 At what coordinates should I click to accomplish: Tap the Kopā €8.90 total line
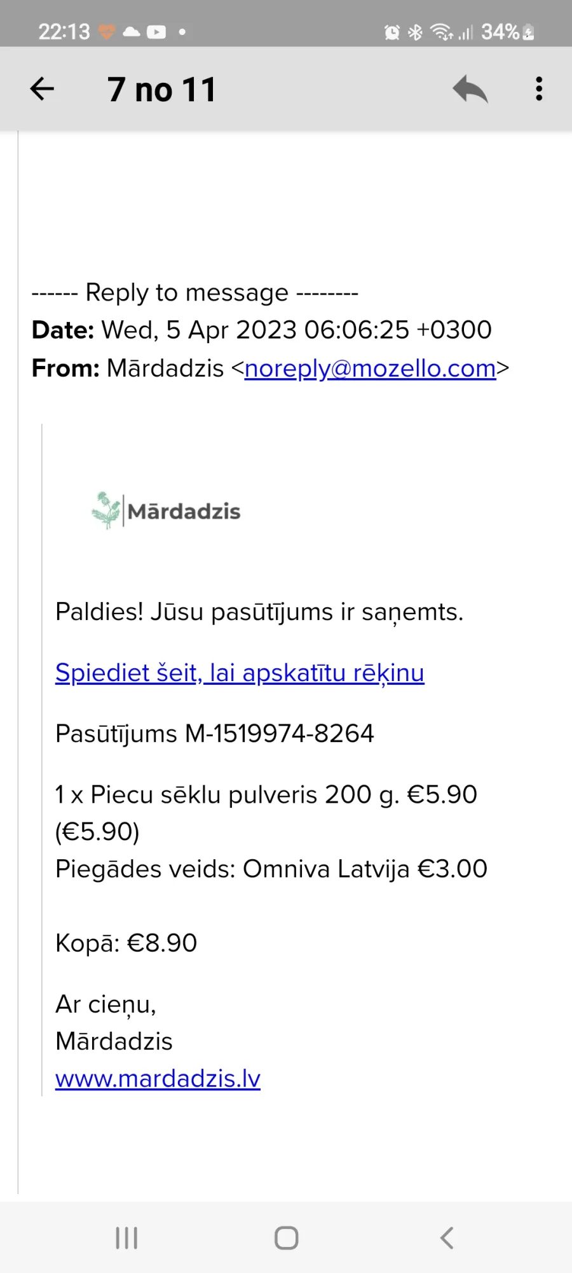click(126, 943)
